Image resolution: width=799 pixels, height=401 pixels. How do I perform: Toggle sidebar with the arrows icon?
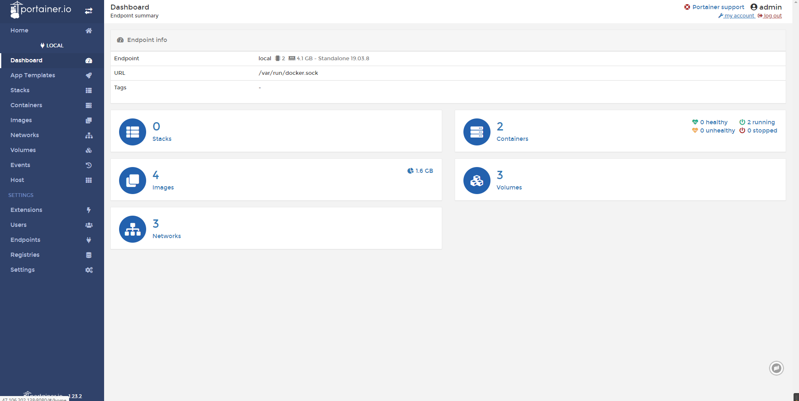89,11
